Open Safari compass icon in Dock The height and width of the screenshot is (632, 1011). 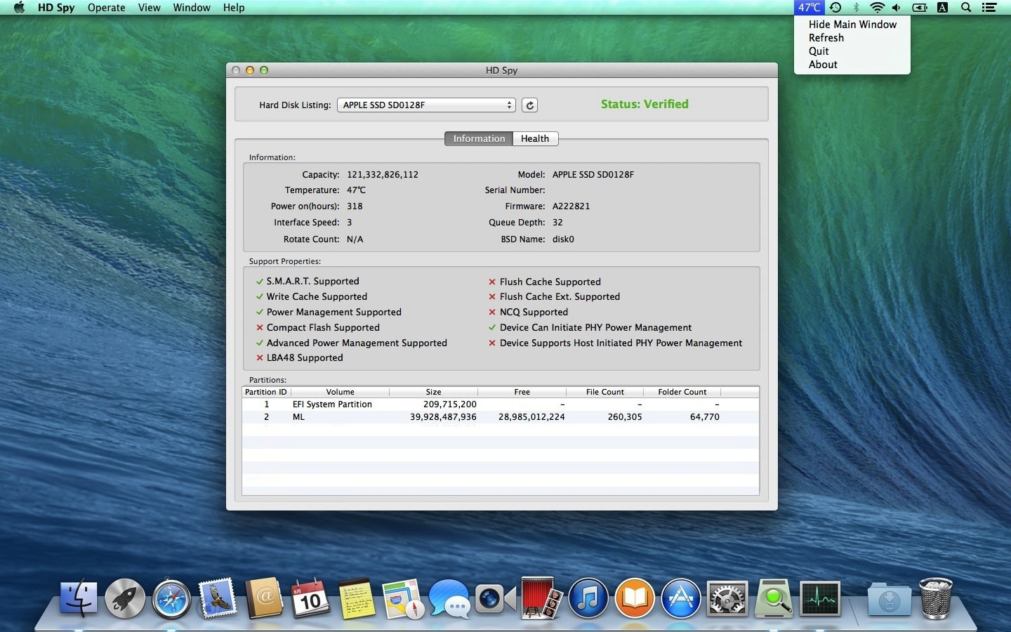pyautogui.click(x=171, y=600)
